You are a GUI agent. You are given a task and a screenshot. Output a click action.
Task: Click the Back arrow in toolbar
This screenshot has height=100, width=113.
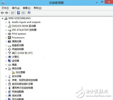click(2, 13)
